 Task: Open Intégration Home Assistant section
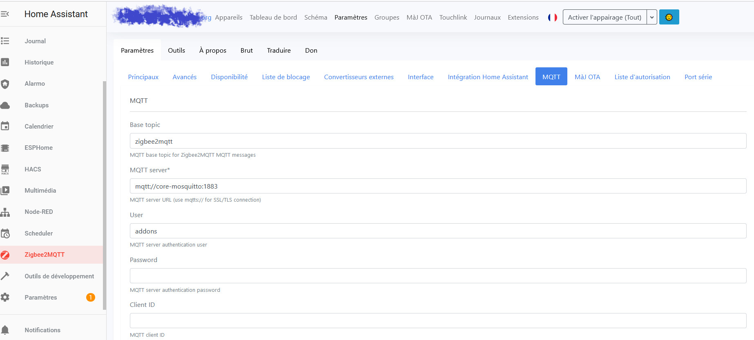(x=488, y=77)
